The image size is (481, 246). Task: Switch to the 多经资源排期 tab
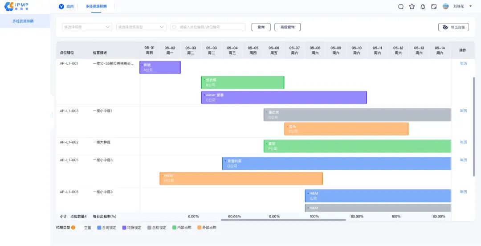click(x=96, y=7)
